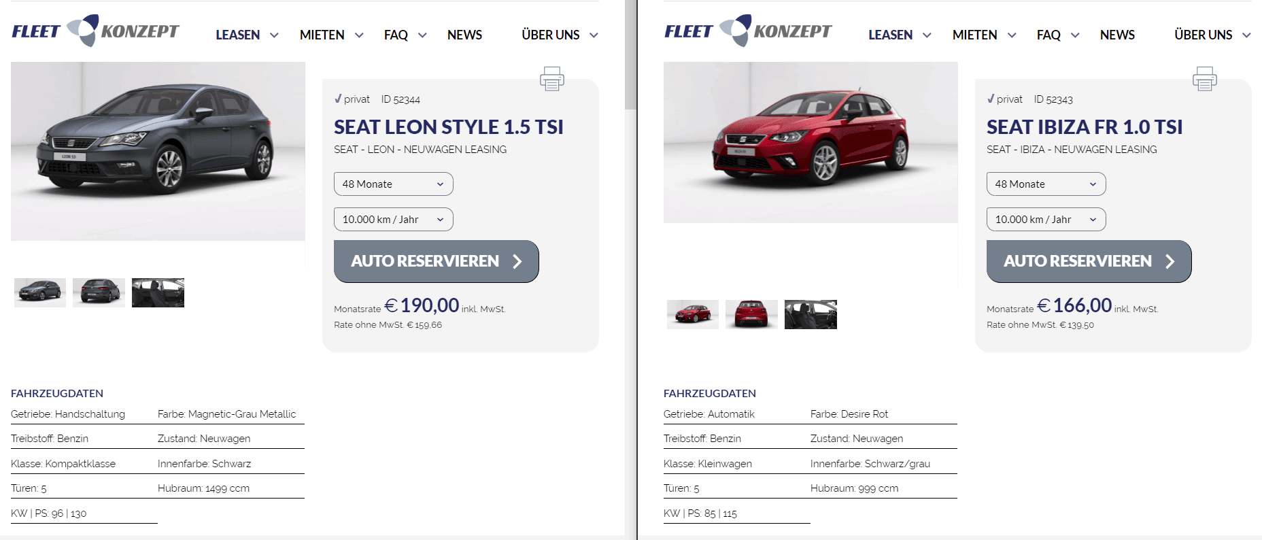Image resolution: width=1262 pixels, height=540 pixels.
Task: Click 'KW | PS: 96 | 130' row
Action: 49,513
